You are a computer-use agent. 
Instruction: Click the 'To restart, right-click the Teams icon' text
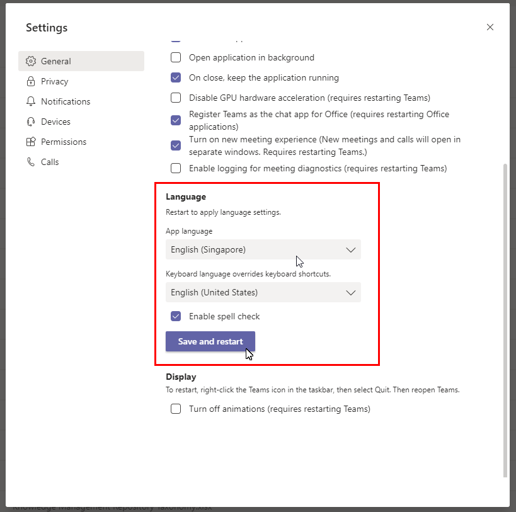tap(312, 390)
